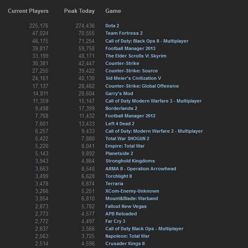
Task: Open the Left 4 Dead 2 link
Action: pos(120,124)
